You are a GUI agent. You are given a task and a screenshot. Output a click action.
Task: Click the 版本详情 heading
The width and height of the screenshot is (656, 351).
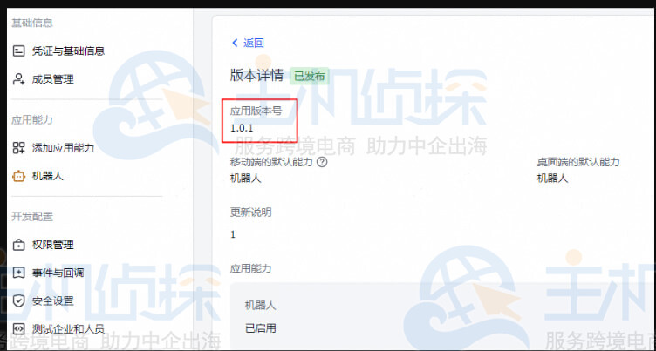click(256, 76)
